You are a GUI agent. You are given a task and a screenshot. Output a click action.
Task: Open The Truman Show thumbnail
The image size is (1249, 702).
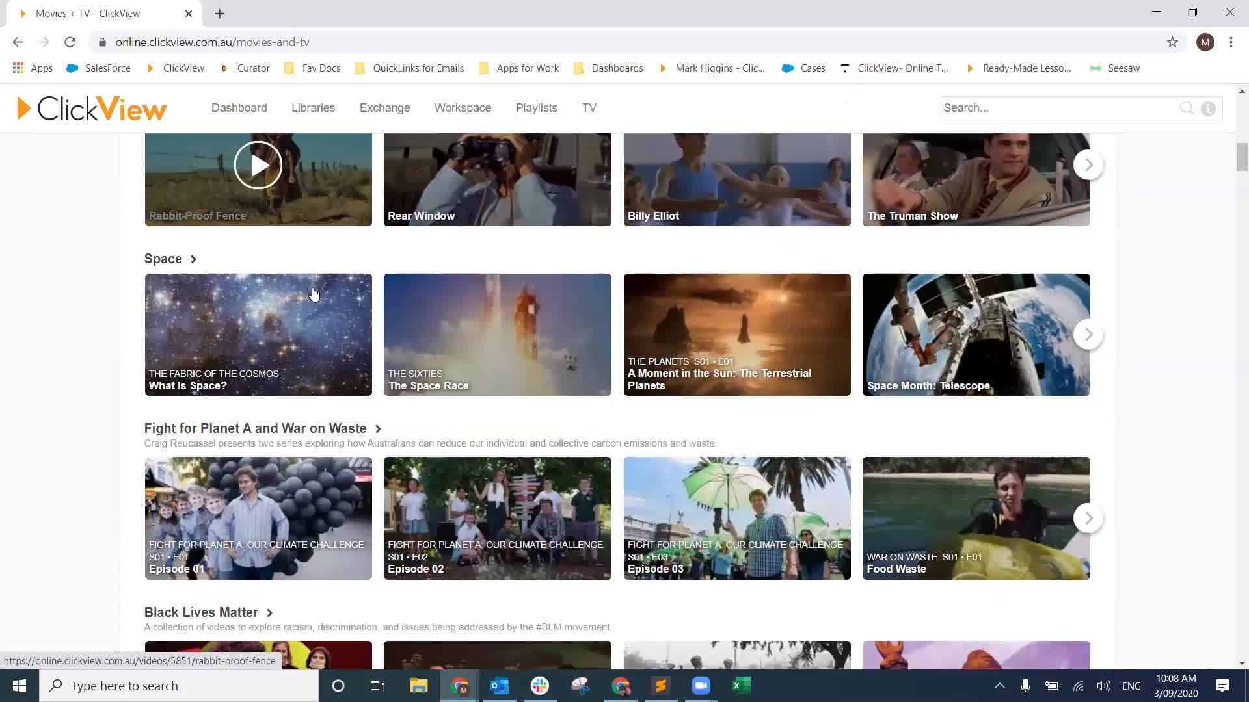pyautogui.click(x=976, y=179)
